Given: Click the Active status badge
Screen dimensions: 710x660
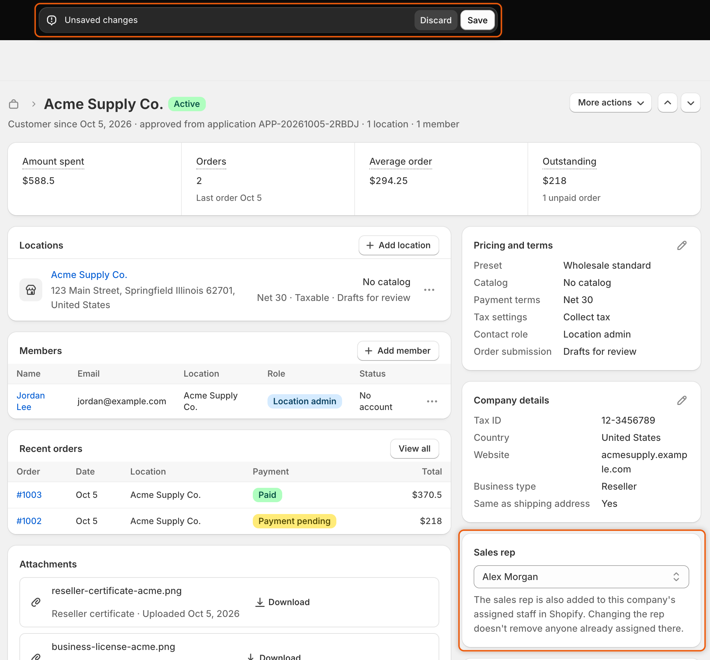Looking at the screenshot, I should coord(187,104).
